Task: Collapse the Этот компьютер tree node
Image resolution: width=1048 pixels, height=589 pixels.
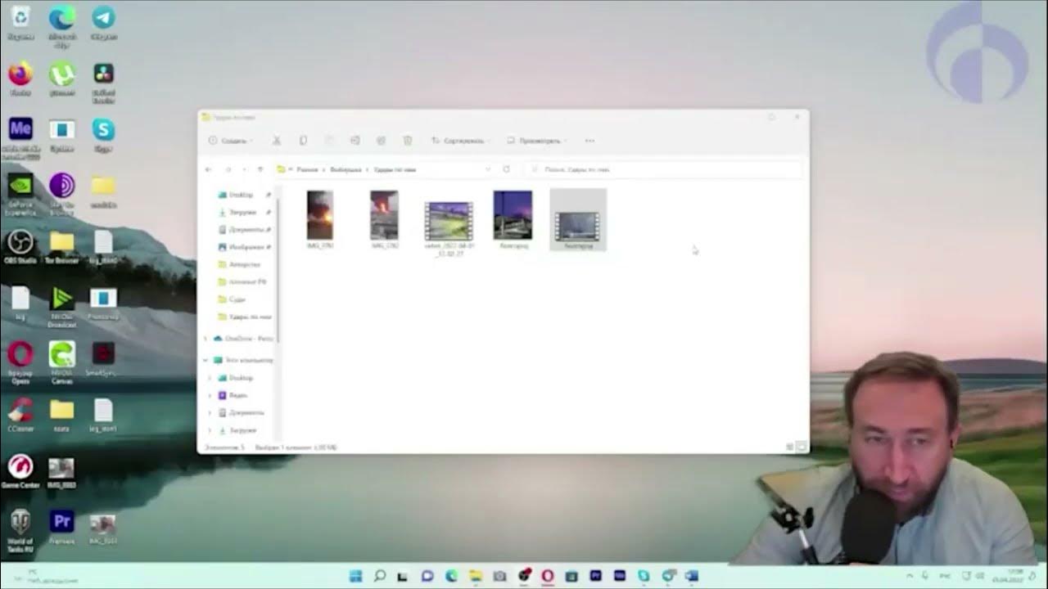Action: point(206,360)
